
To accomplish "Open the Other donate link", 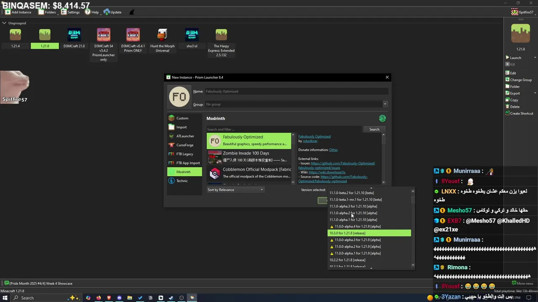I will coord(333,150).
